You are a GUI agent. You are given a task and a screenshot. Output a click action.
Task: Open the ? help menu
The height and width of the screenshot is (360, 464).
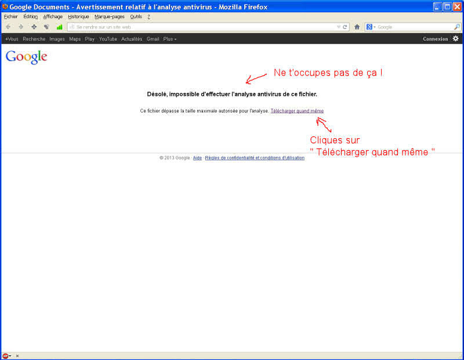(x=148, y=17)
